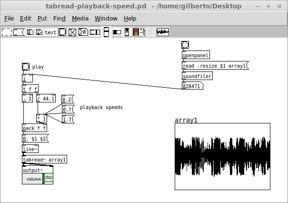Click the play bang object

pos(25,67)
